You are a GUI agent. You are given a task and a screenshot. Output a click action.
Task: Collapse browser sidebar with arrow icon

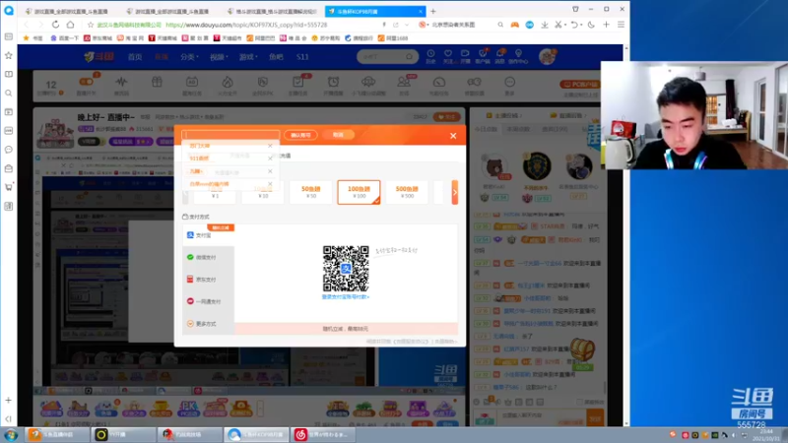tap(9, 418)
